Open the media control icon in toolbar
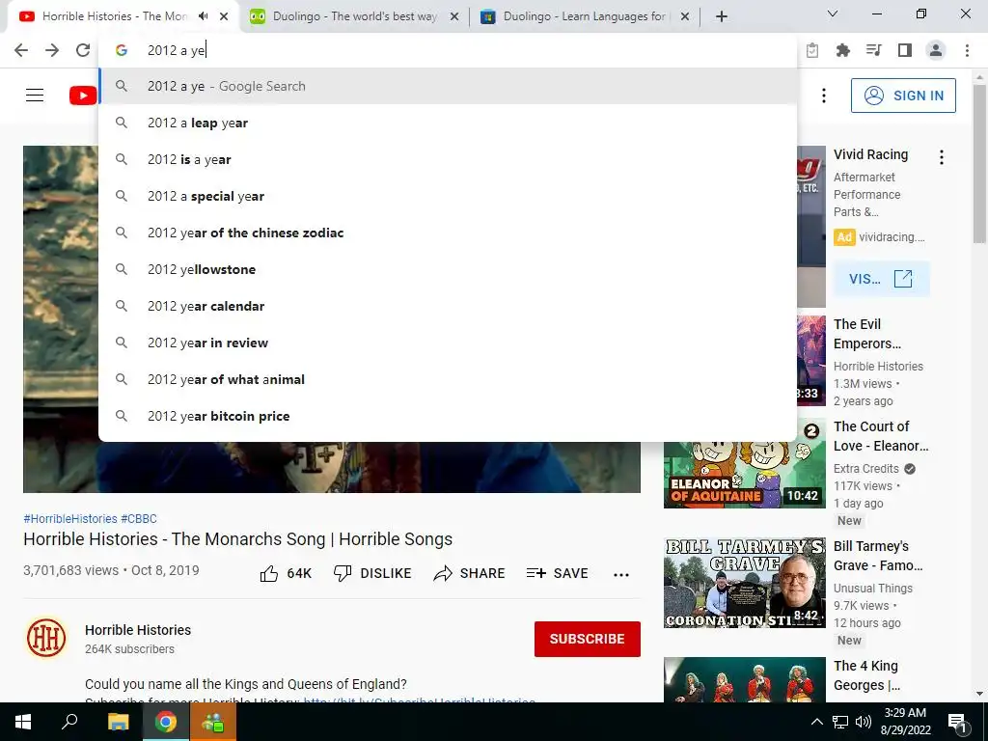Screen dimensions: 988x741 pos(873,50)
